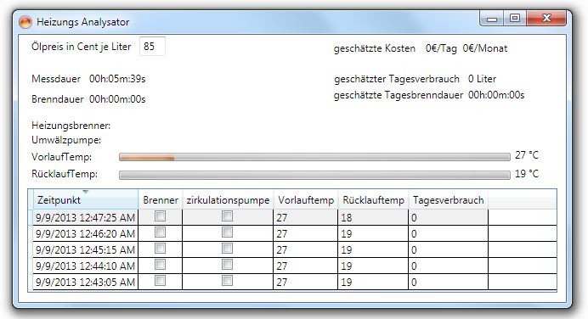The width and height of the screenshot is (588, 319).
Task: Click the geschätzter Tagesverbrauch 0 Liter value
Action: coord(483,79)
